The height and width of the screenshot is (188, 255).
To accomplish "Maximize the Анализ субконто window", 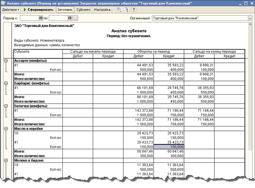I will point(246,3).
